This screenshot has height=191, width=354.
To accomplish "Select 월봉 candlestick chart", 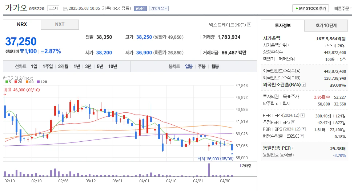I will (215, 66).
